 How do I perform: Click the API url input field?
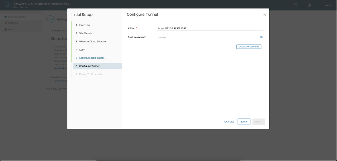tap(210, 28)
